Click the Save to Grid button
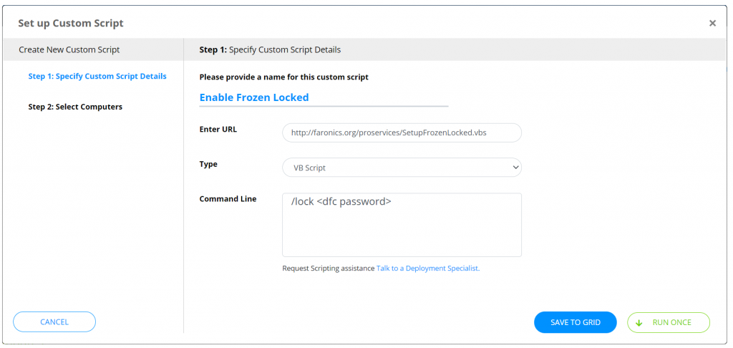 (x=575, y=323)
